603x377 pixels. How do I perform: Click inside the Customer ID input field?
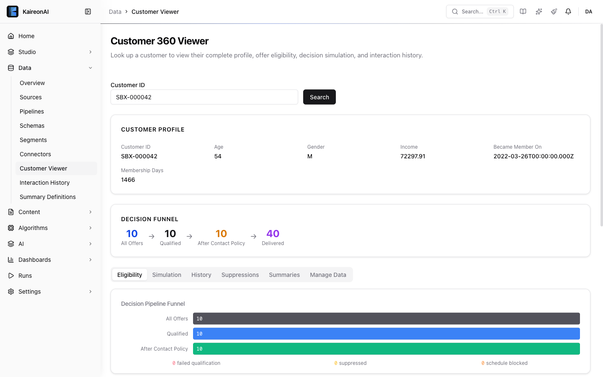tap(204, 97)
